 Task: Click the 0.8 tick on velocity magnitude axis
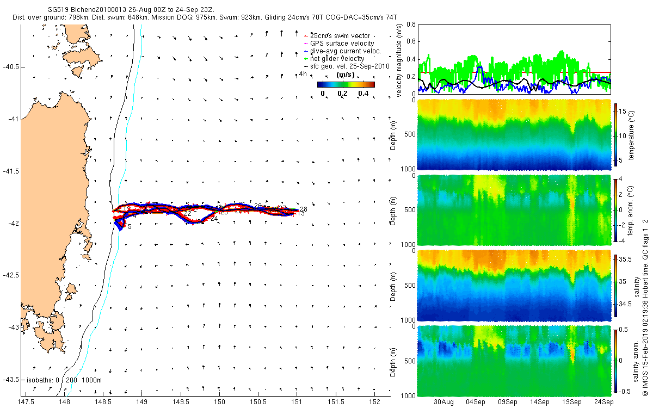pos(411,24)
